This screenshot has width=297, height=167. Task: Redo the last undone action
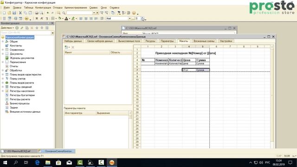[x=52, y=13]
